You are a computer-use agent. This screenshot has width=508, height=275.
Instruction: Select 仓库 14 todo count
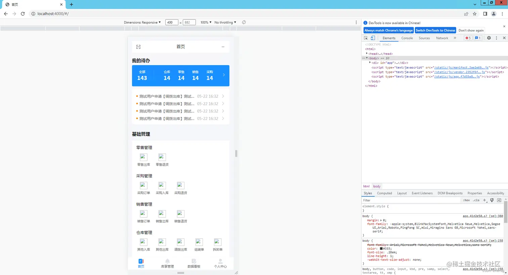coord(167,75)
